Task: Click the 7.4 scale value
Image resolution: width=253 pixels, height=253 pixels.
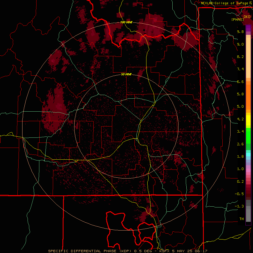Action: [240, 69]
